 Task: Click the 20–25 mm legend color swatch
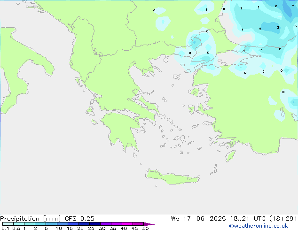tap(84, 224)
